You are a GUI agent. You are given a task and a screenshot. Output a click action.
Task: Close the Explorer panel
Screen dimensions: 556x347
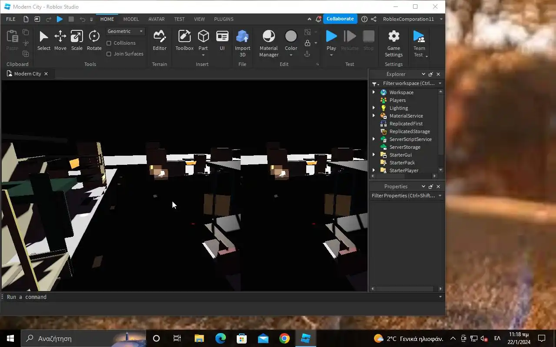point(438,74)
